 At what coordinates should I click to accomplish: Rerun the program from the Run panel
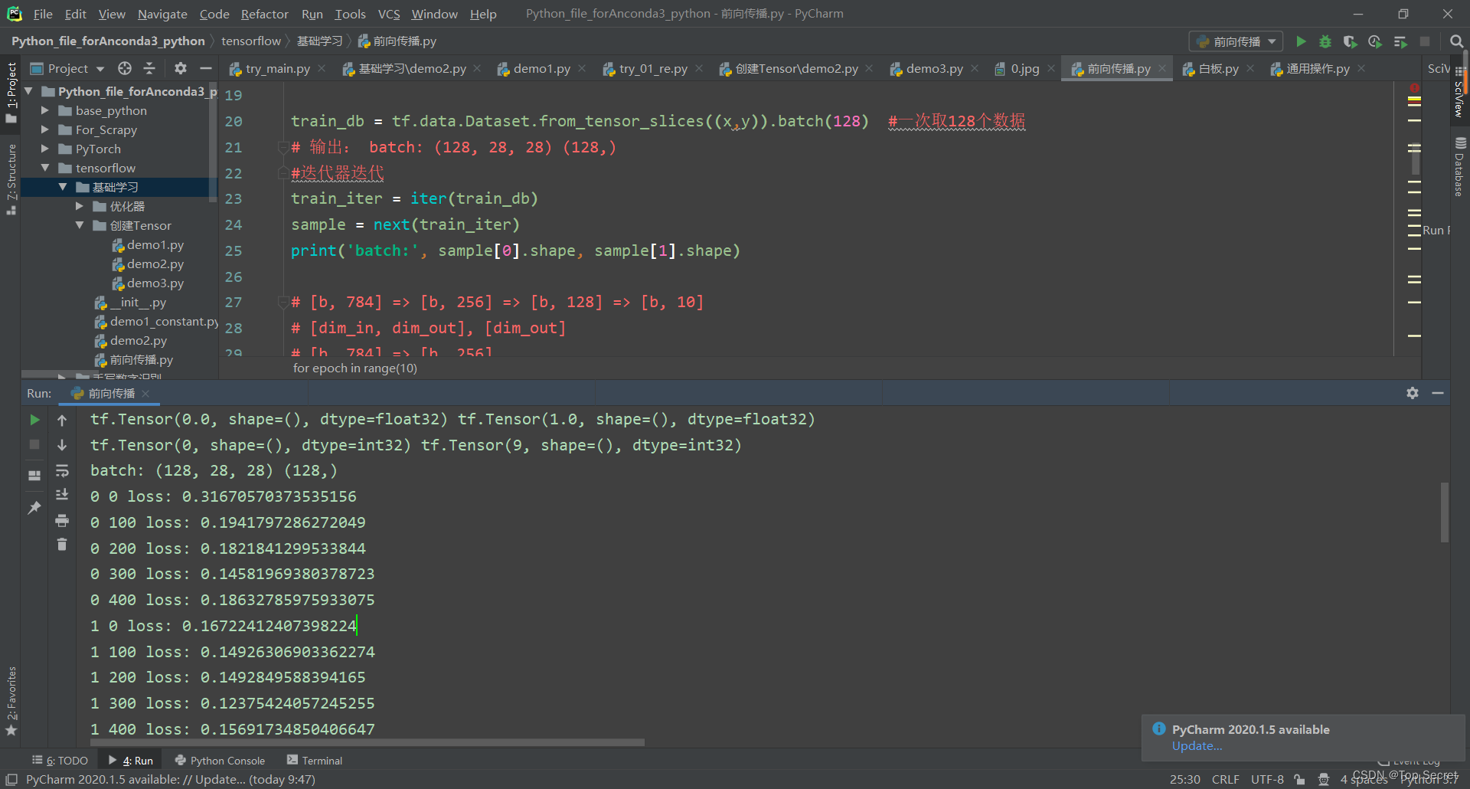click(x=34, y=419)
